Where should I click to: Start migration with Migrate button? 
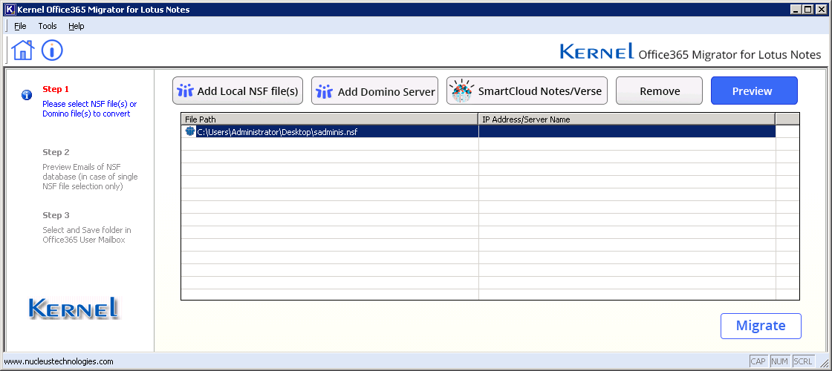[x=761, y=326]
